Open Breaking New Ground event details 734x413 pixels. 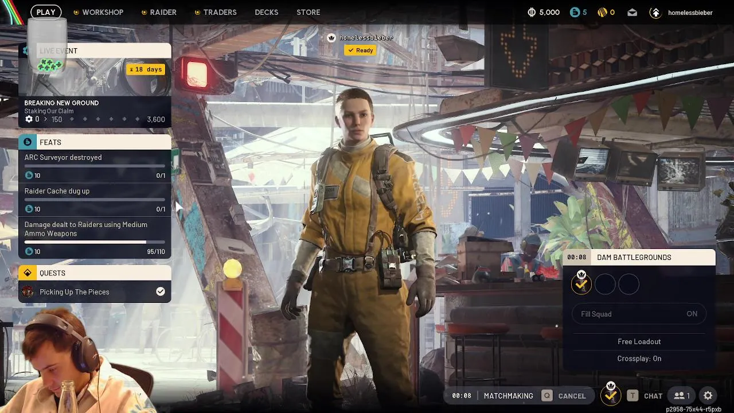(x=95, y=111)
